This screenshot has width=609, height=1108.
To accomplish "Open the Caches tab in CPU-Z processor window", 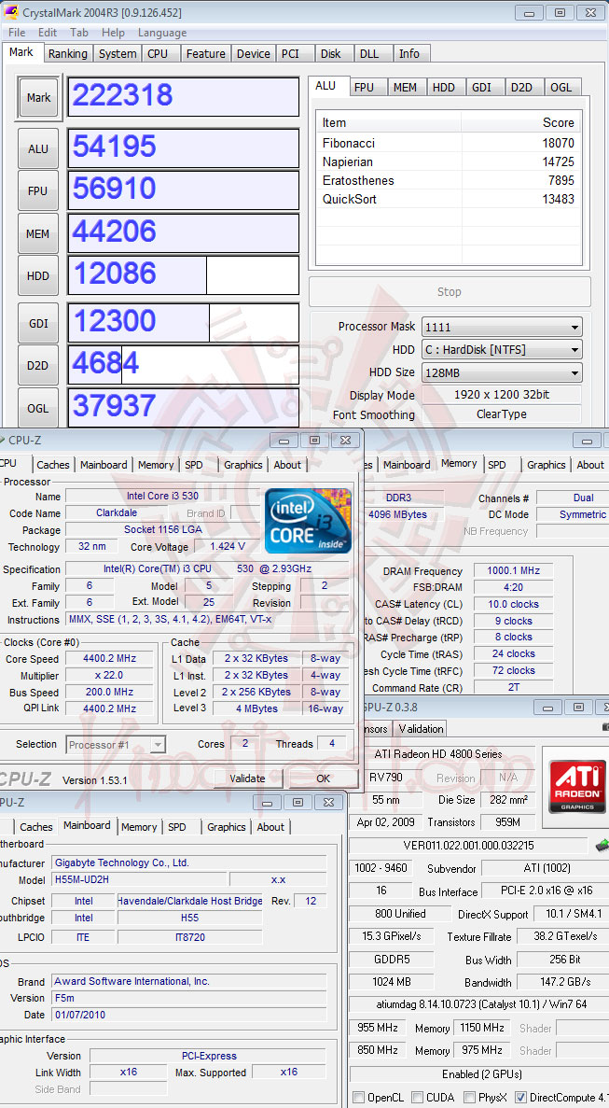I will (x=53, y=465).
